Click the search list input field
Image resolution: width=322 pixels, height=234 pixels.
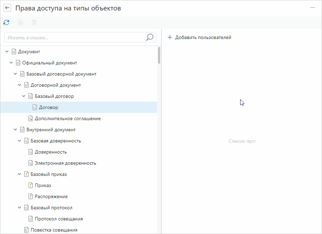75,37
